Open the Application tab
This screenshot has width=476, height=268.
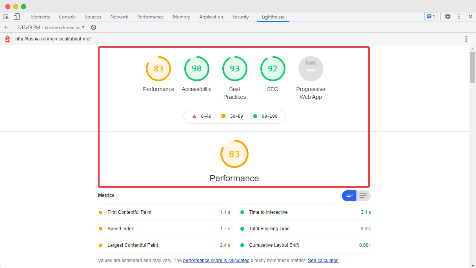pos(211,17)
